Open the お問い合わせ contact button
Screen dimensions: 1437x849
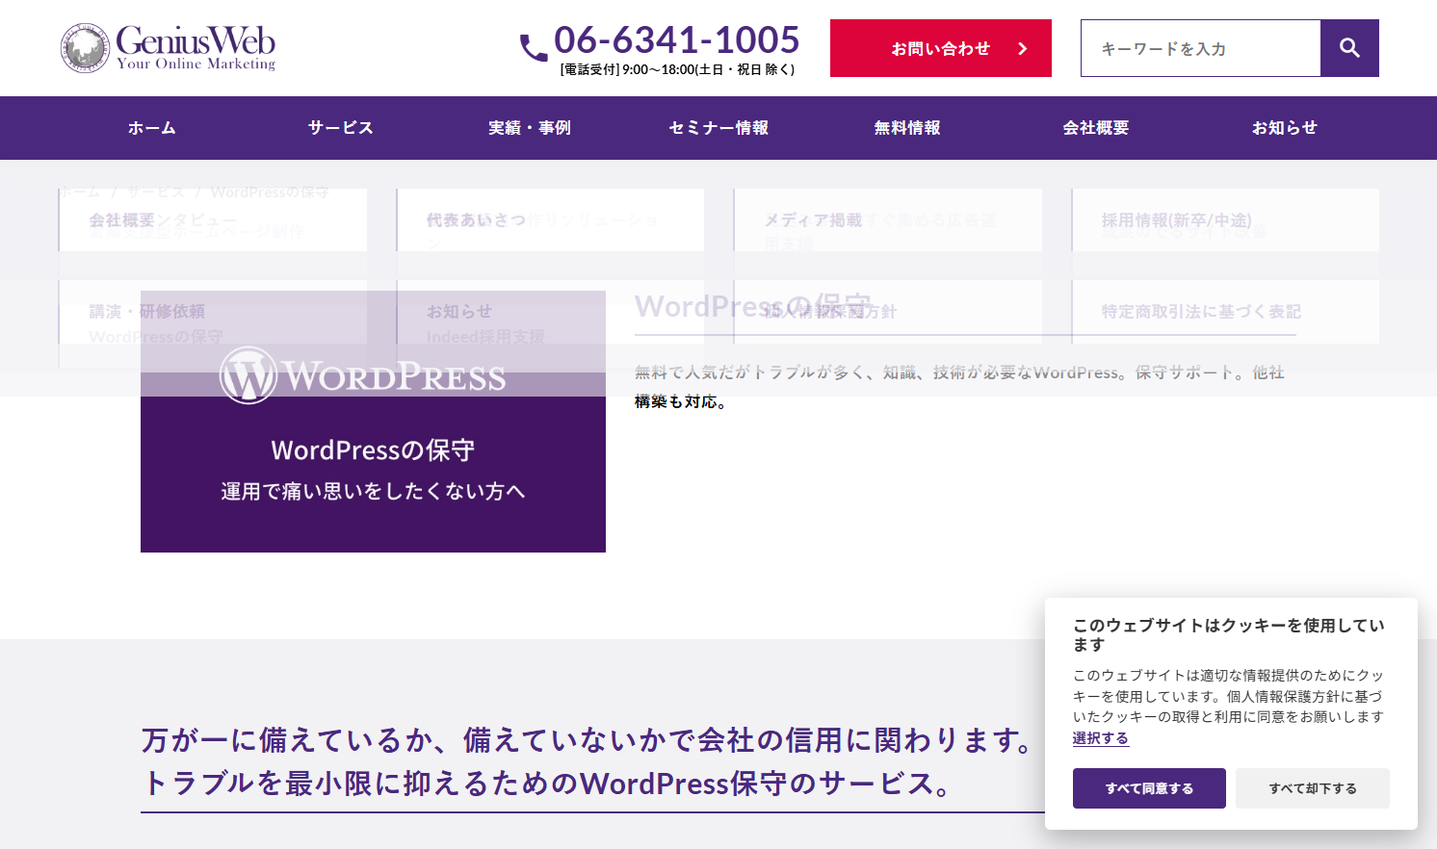point(941,48)
